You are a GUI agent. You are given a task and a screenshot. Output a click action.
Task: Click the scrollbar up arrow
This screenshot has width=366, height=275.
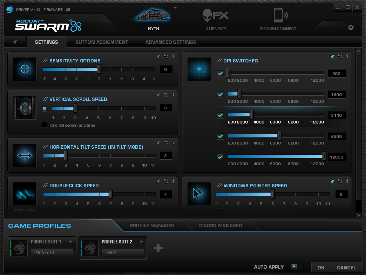(x=359, y=51)
